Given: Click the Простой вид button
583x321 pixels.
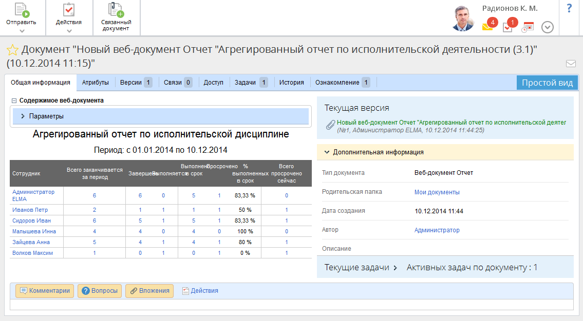Looking at the screenshot, I should pos(547,83).
